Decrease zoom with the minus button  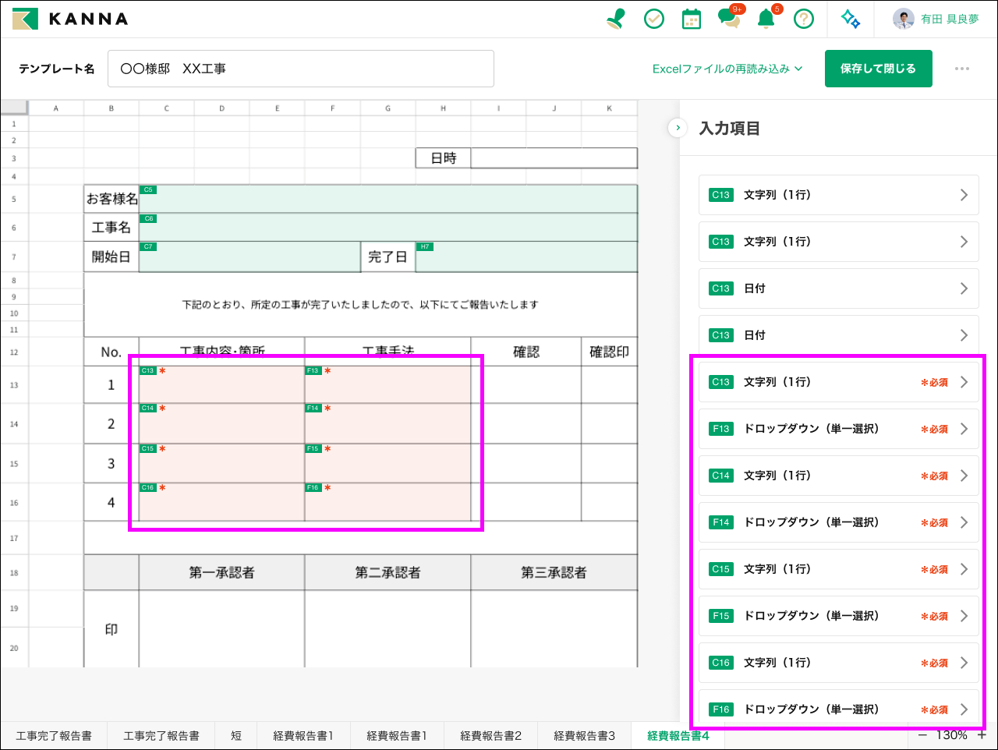(922, 735)
